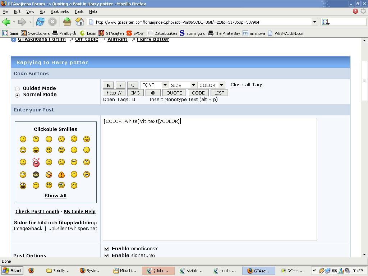Toggle the Enable emoticons checkbox
The image size is (368, 276).
coord(106,249)
